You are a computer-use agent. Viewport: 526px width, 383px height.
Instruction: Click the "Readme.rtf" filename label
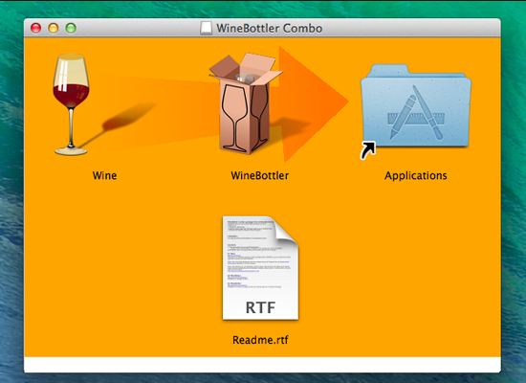click(x=260, y=340)
